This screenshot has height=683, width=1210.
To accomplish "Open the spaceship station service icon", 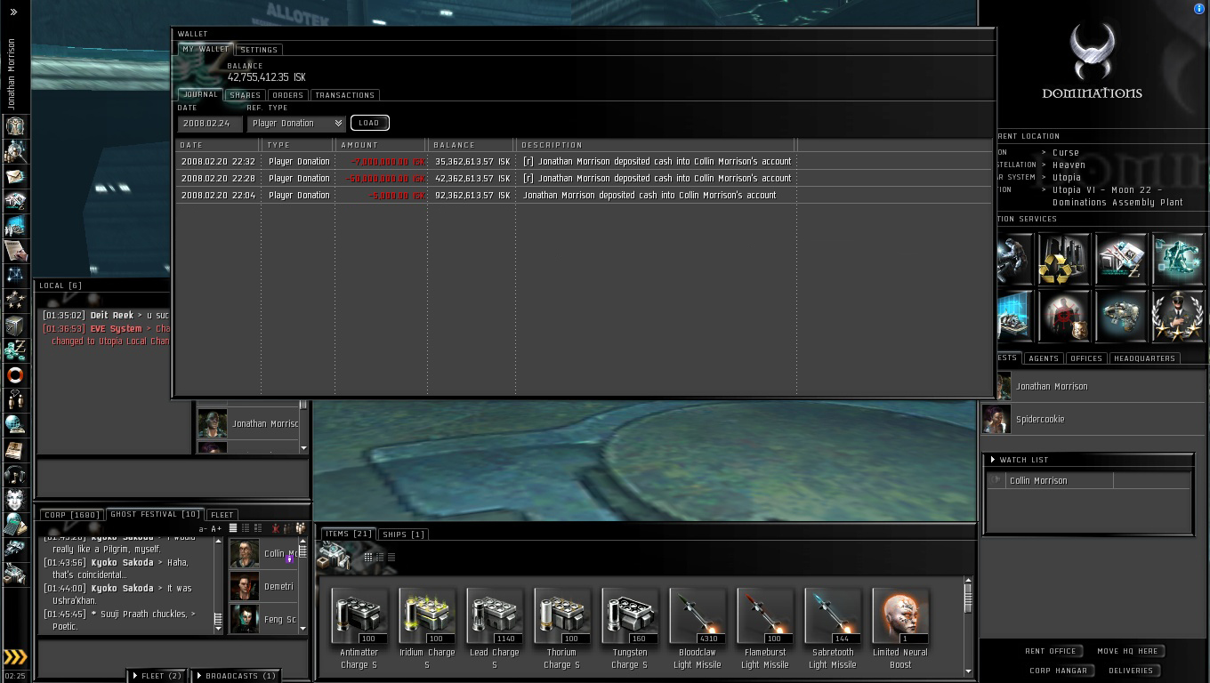I will (1121, 317).
